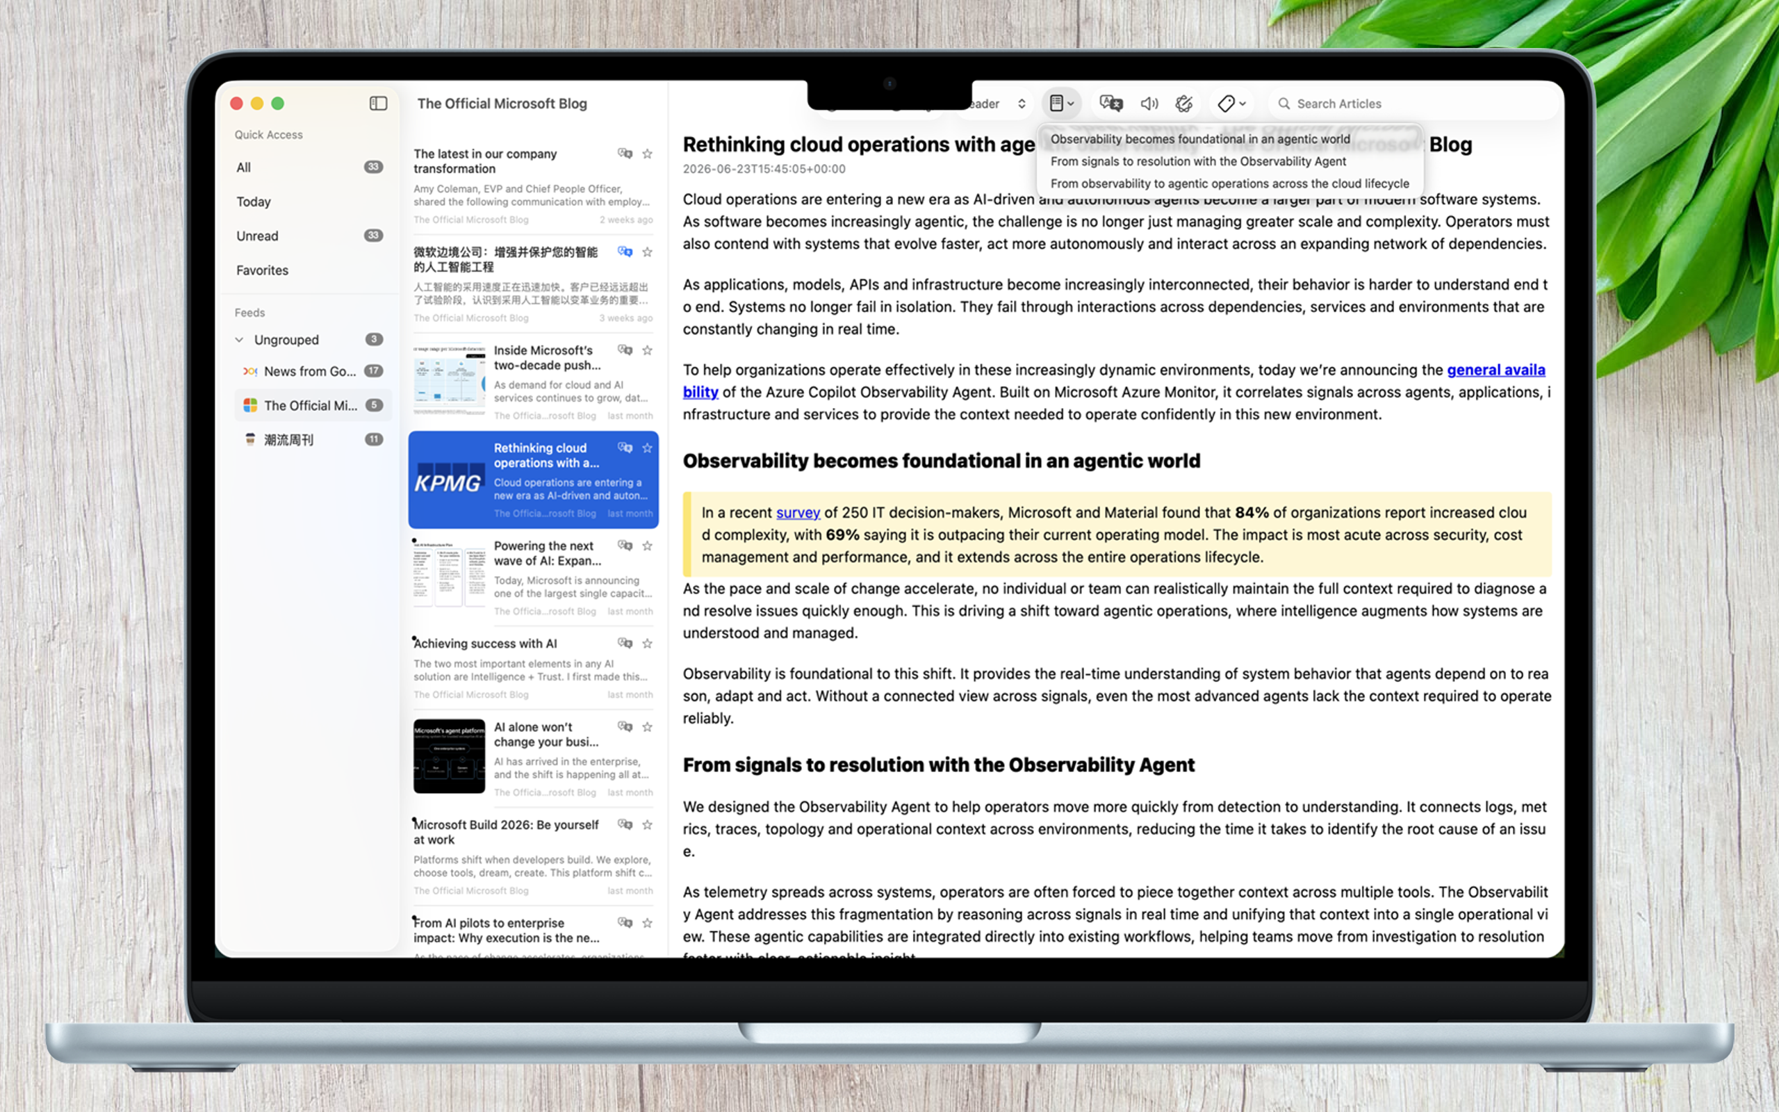Image resolution: width=1779 pixels, height=1112 pixels.
Task: Favorite 'Powering the next wave of AI'
Action: coord(647,546)
